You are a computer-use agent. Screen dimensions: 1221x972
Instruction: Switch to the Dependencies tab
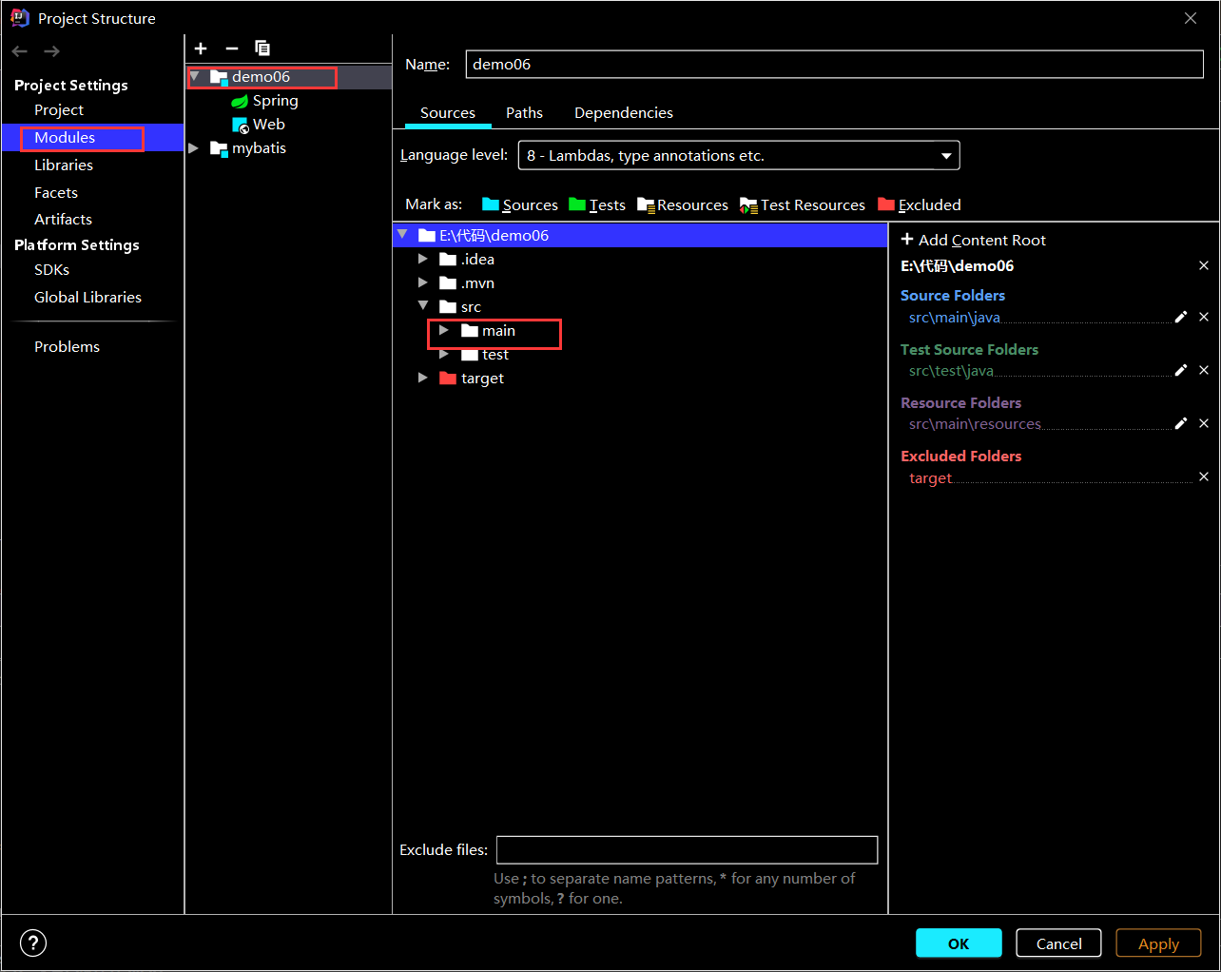pyautogui.click(x=624, y=112)
